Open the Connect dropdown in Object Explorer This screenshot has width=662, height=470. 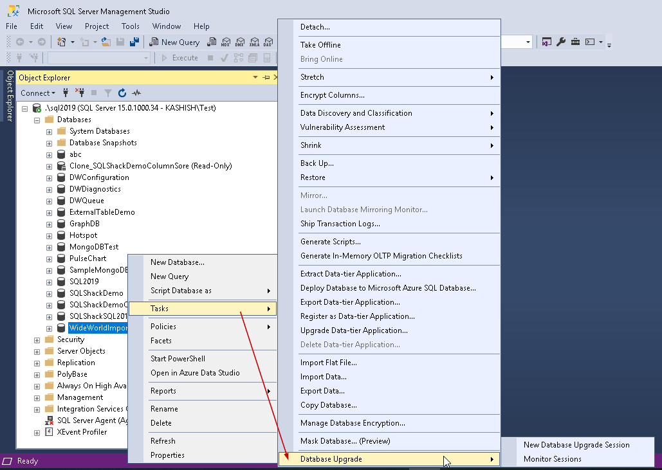(x=38, y=93)
